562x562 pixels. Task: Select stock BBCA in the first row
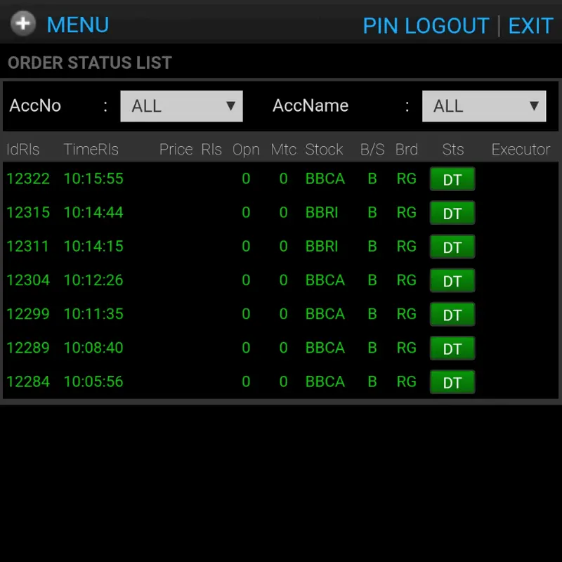[x=325, y=179]
